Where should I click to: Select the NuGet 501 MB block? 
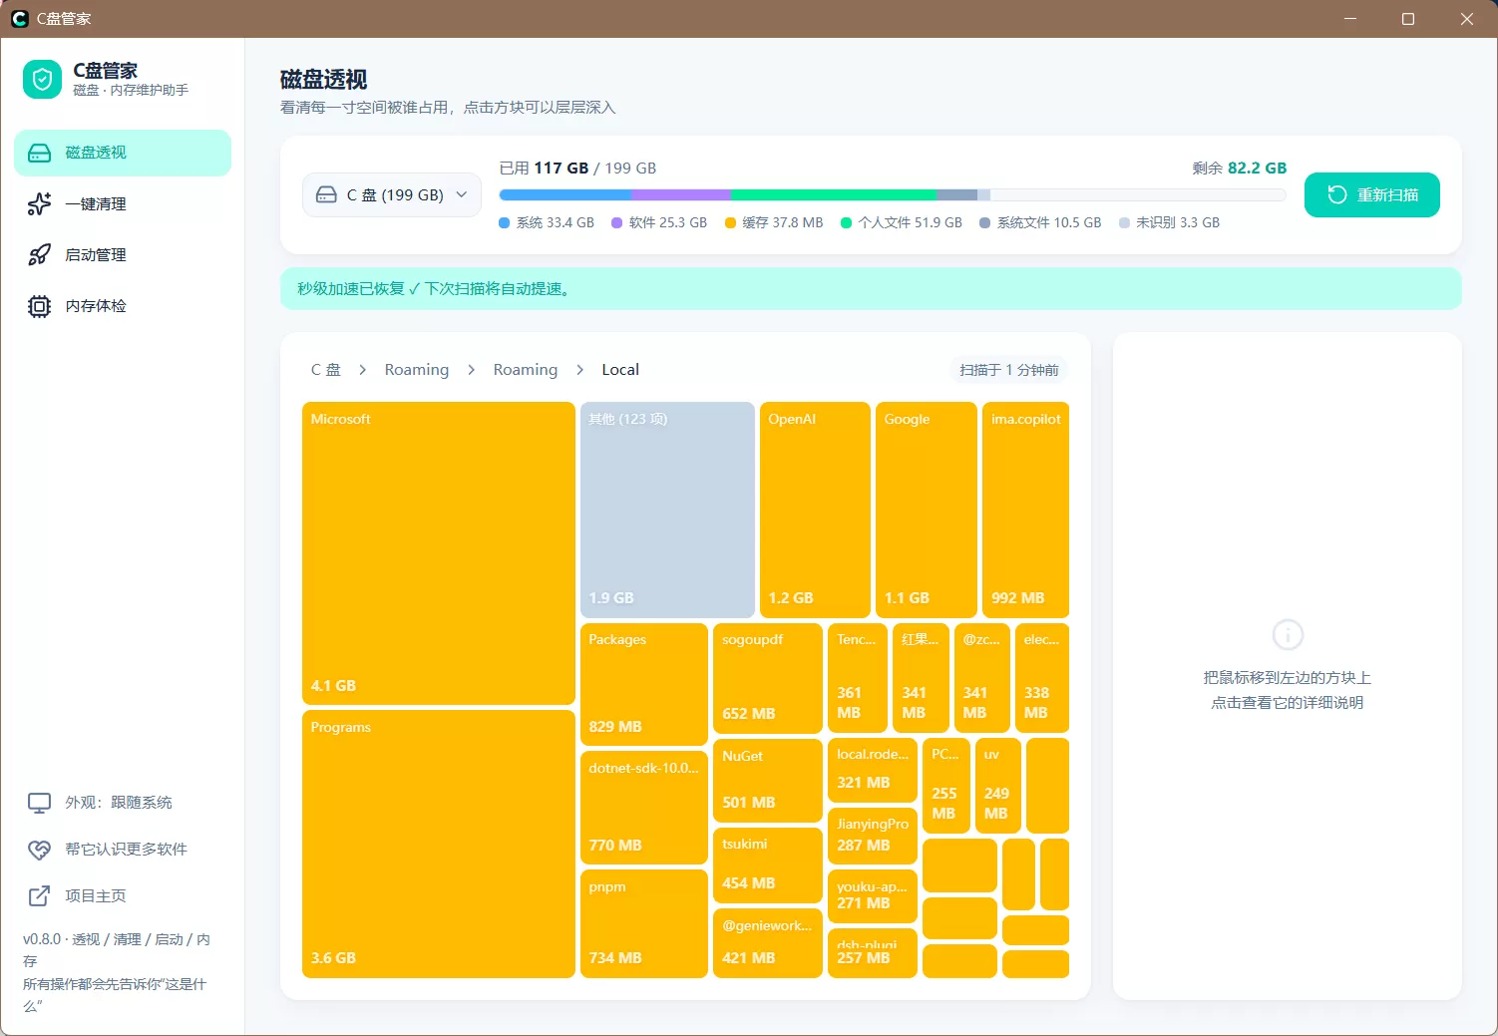(768, 780)
